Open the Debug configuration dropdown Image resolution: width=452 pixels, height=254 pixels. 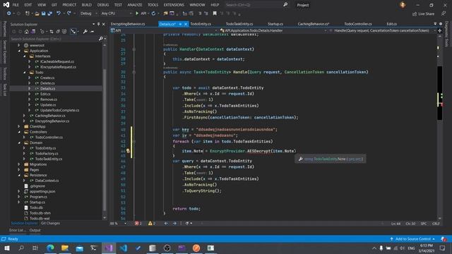(x=88, y=13)
